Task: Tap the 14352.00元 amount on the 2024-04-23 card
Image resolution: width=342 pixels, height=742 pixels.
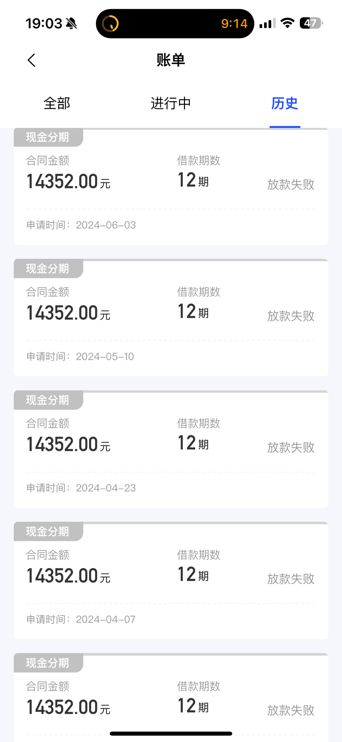Action: (69, 444)
